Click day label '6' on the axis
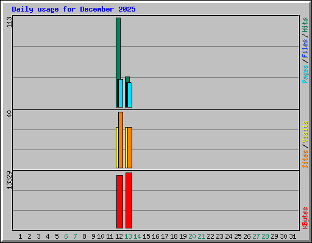The height and width of the screenshot is (243, 312). tap(66, 236)
